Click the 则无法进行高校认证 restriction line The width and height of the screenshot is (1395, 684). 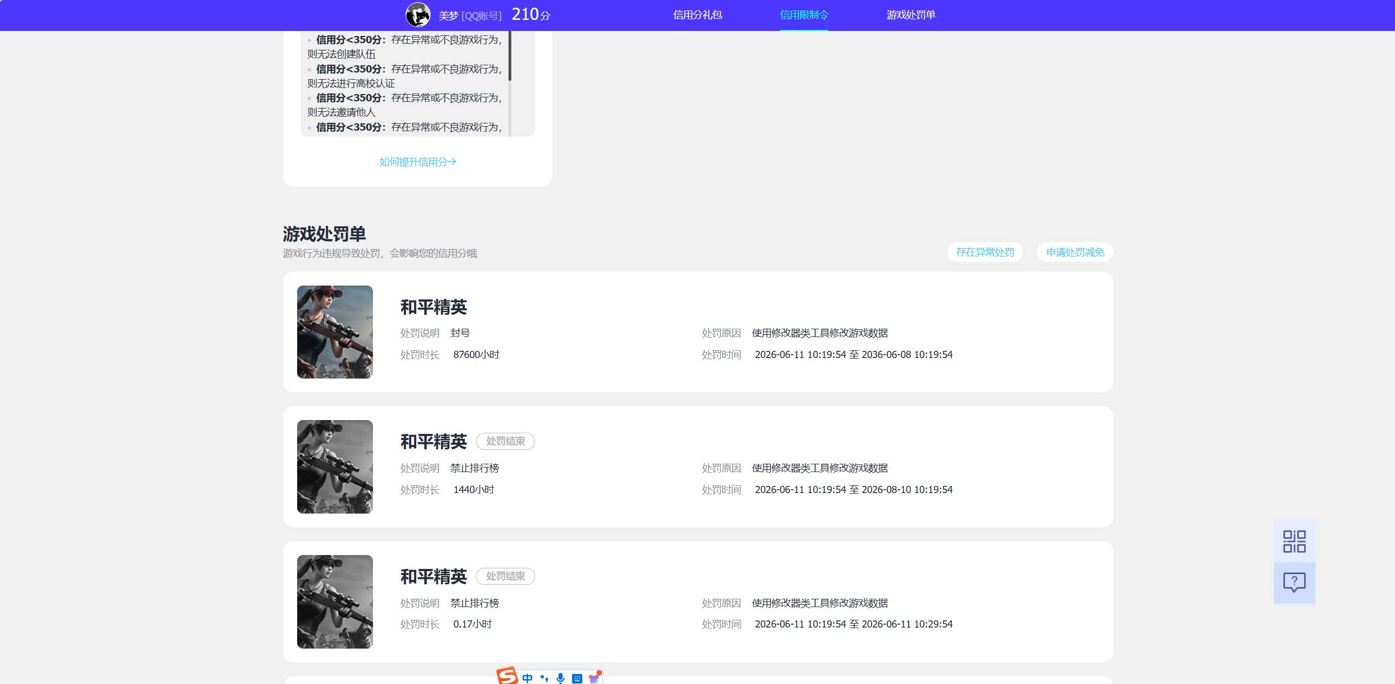[351, 84]
